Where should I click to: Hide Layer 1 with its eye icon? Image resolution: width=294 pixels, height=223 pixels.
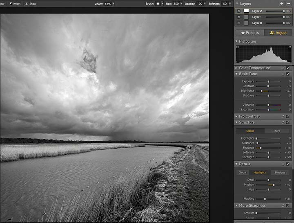[238, 17]
